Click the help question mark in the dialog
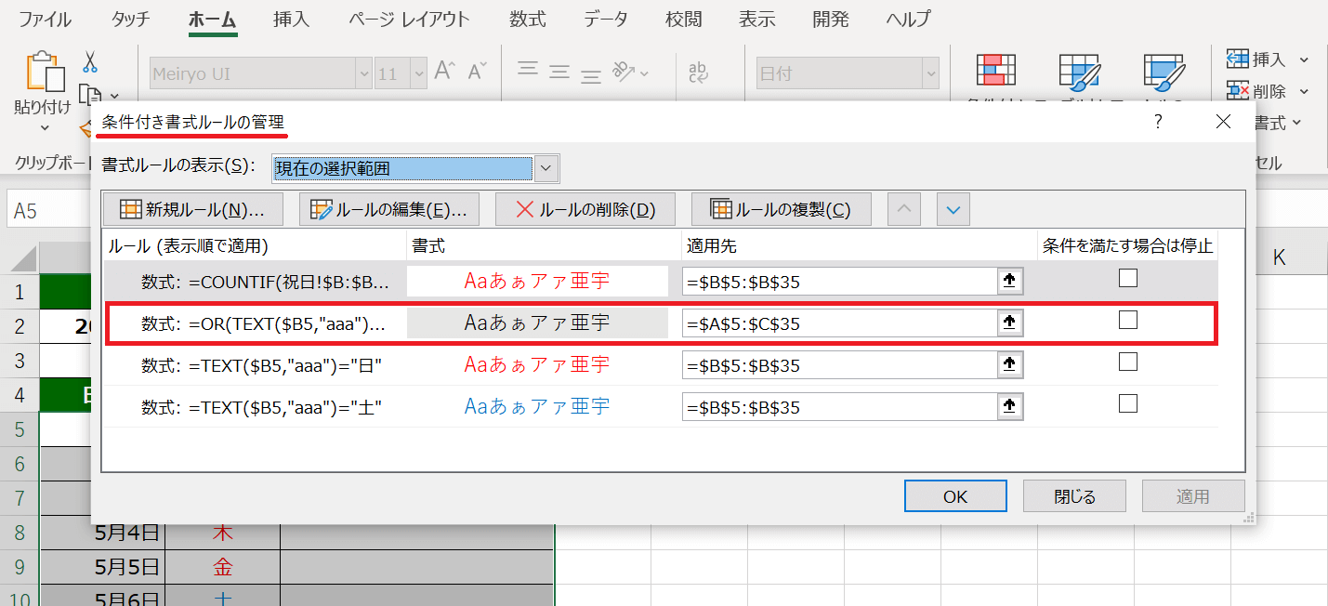Viewport: 1328px width, 606px height. click(x=1158, y=122)
